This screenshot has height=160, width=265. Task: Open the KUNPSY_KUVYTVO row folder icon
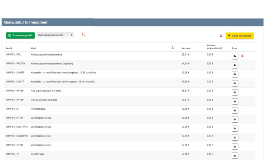[x=235, y=129]
